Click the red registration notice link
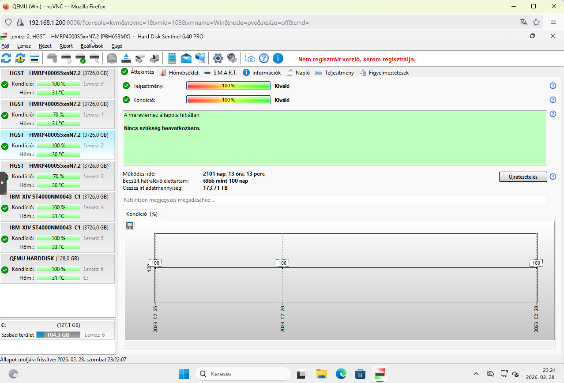The image size is (564, 383). (x=357, y=59)
